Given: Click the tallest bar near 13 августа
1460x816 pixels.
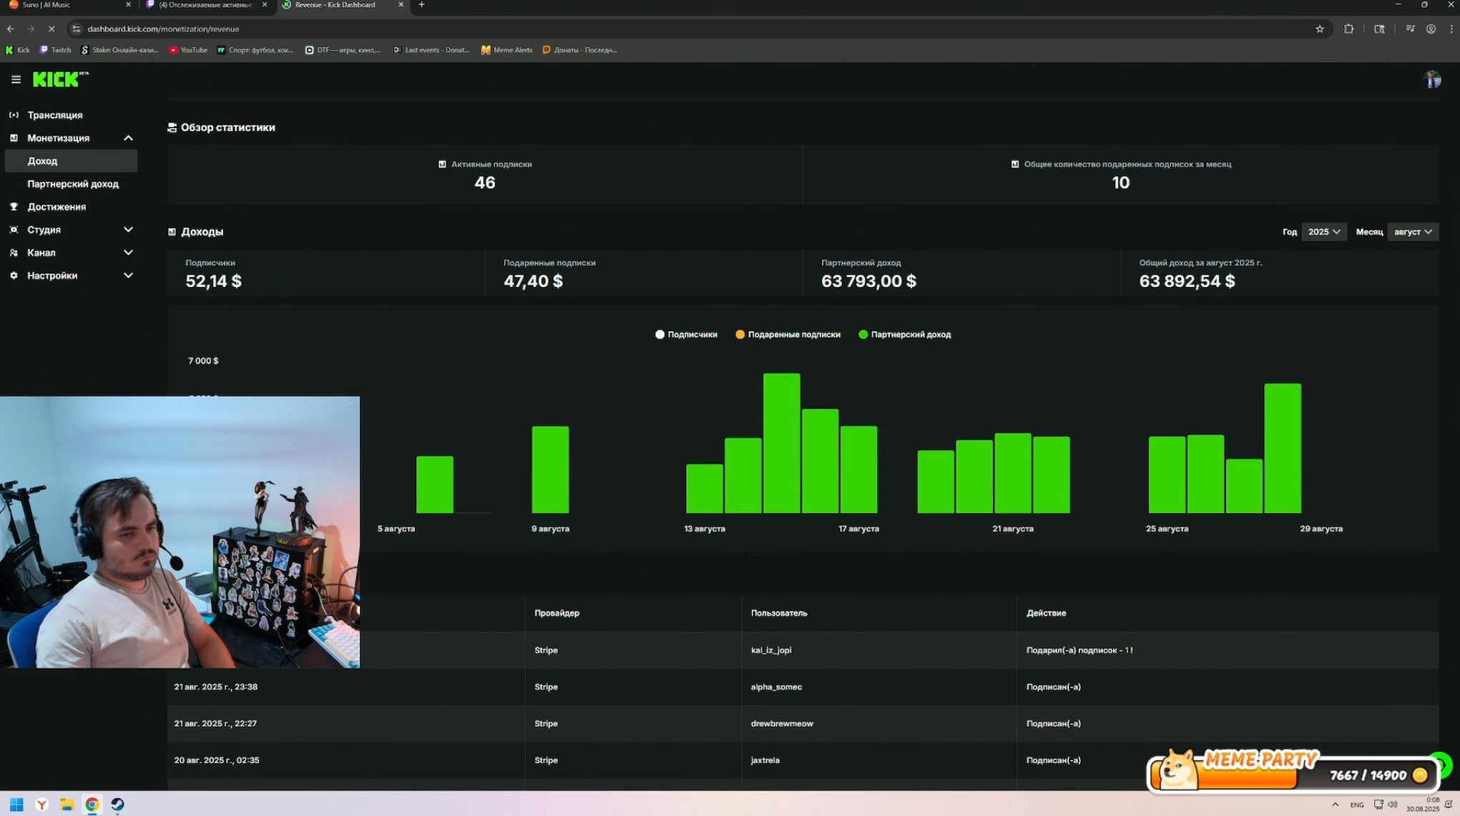Looking at the screenshot, I should (781, 442).
